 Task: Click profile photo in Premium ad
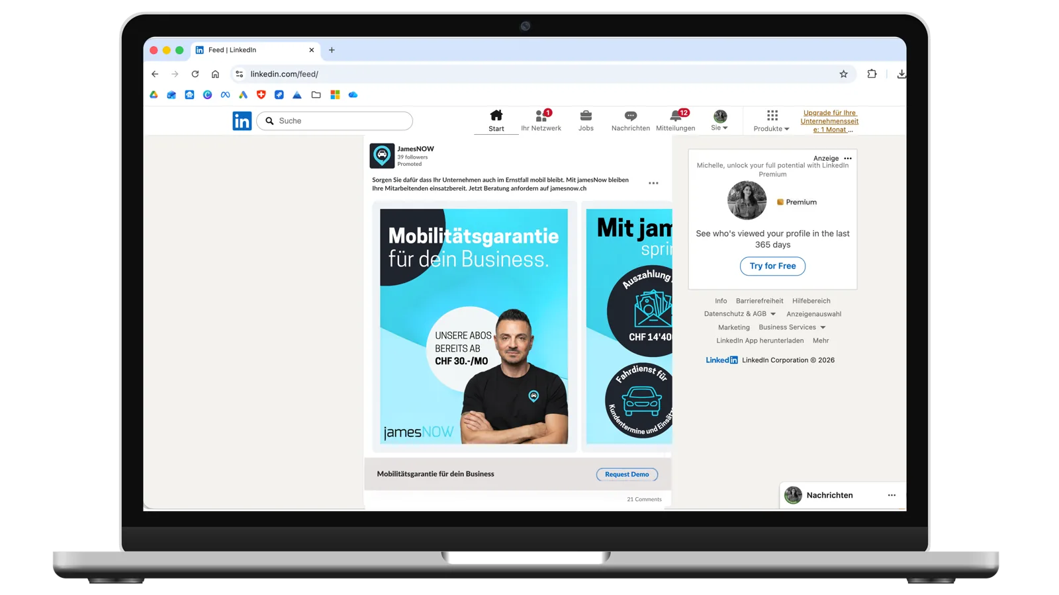tap(747, 200)
